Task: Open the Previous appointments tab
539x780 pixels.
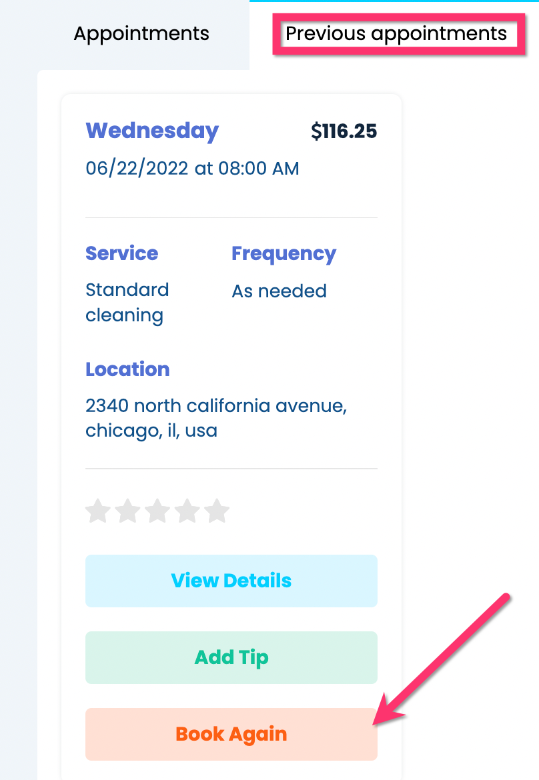Action: coord(396,33)
